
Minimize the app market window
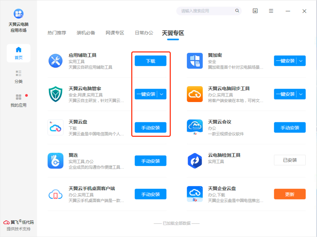[288, 11]
